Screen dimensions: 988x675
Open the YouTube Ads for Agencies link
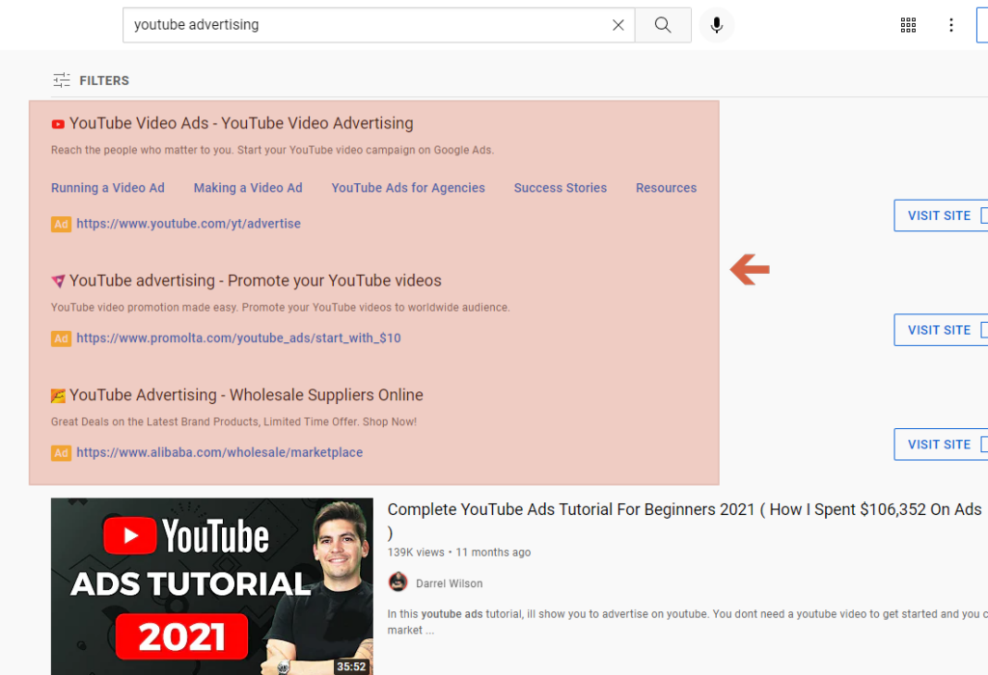408,188
